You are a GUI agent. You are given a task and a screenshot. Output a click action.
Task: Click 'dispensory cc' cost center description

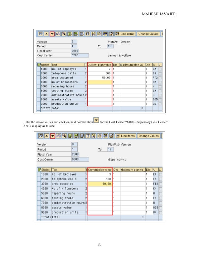pos(117,159)
